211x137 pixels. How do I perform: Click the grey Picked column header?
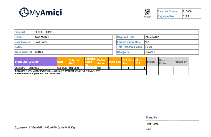(x=152, y=62)
